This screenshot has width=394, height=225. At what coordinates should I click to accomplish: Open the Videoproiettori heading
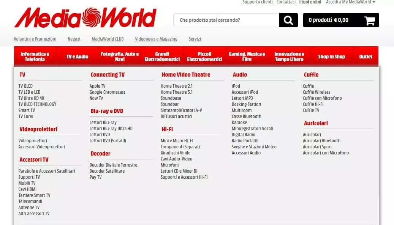pyautogui.click(x=38, y=129)
